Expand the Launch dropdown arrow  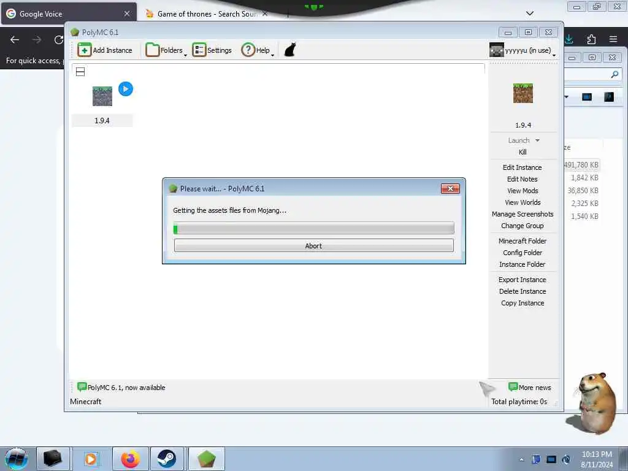(x=537, y=140)
